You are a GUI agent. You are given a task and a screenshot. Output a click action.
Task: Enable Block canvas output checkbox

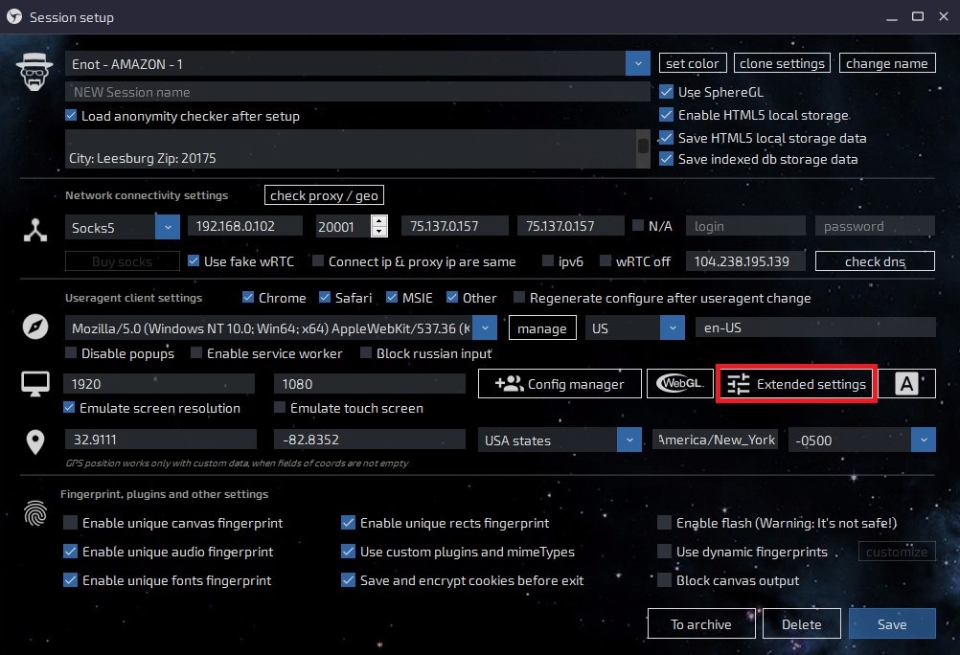click(664, 579)
